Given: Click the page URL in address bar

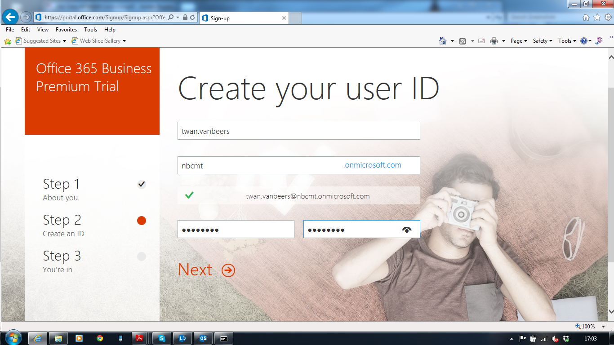Looking at the screenshot, I should [x=105, y=18].
